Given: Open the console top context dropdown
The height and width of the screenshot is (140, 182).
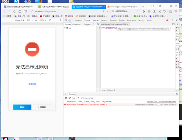Looking at the screenshot, I should pos(76,98).
